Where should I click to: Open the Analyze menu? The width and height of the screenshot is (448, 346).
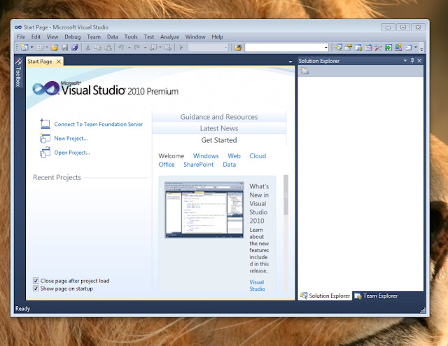point(169,37)
